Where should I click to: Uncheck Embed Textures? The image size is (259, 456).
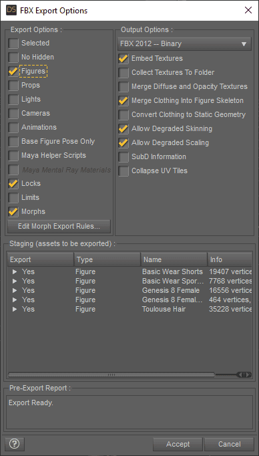coord(123,58)
